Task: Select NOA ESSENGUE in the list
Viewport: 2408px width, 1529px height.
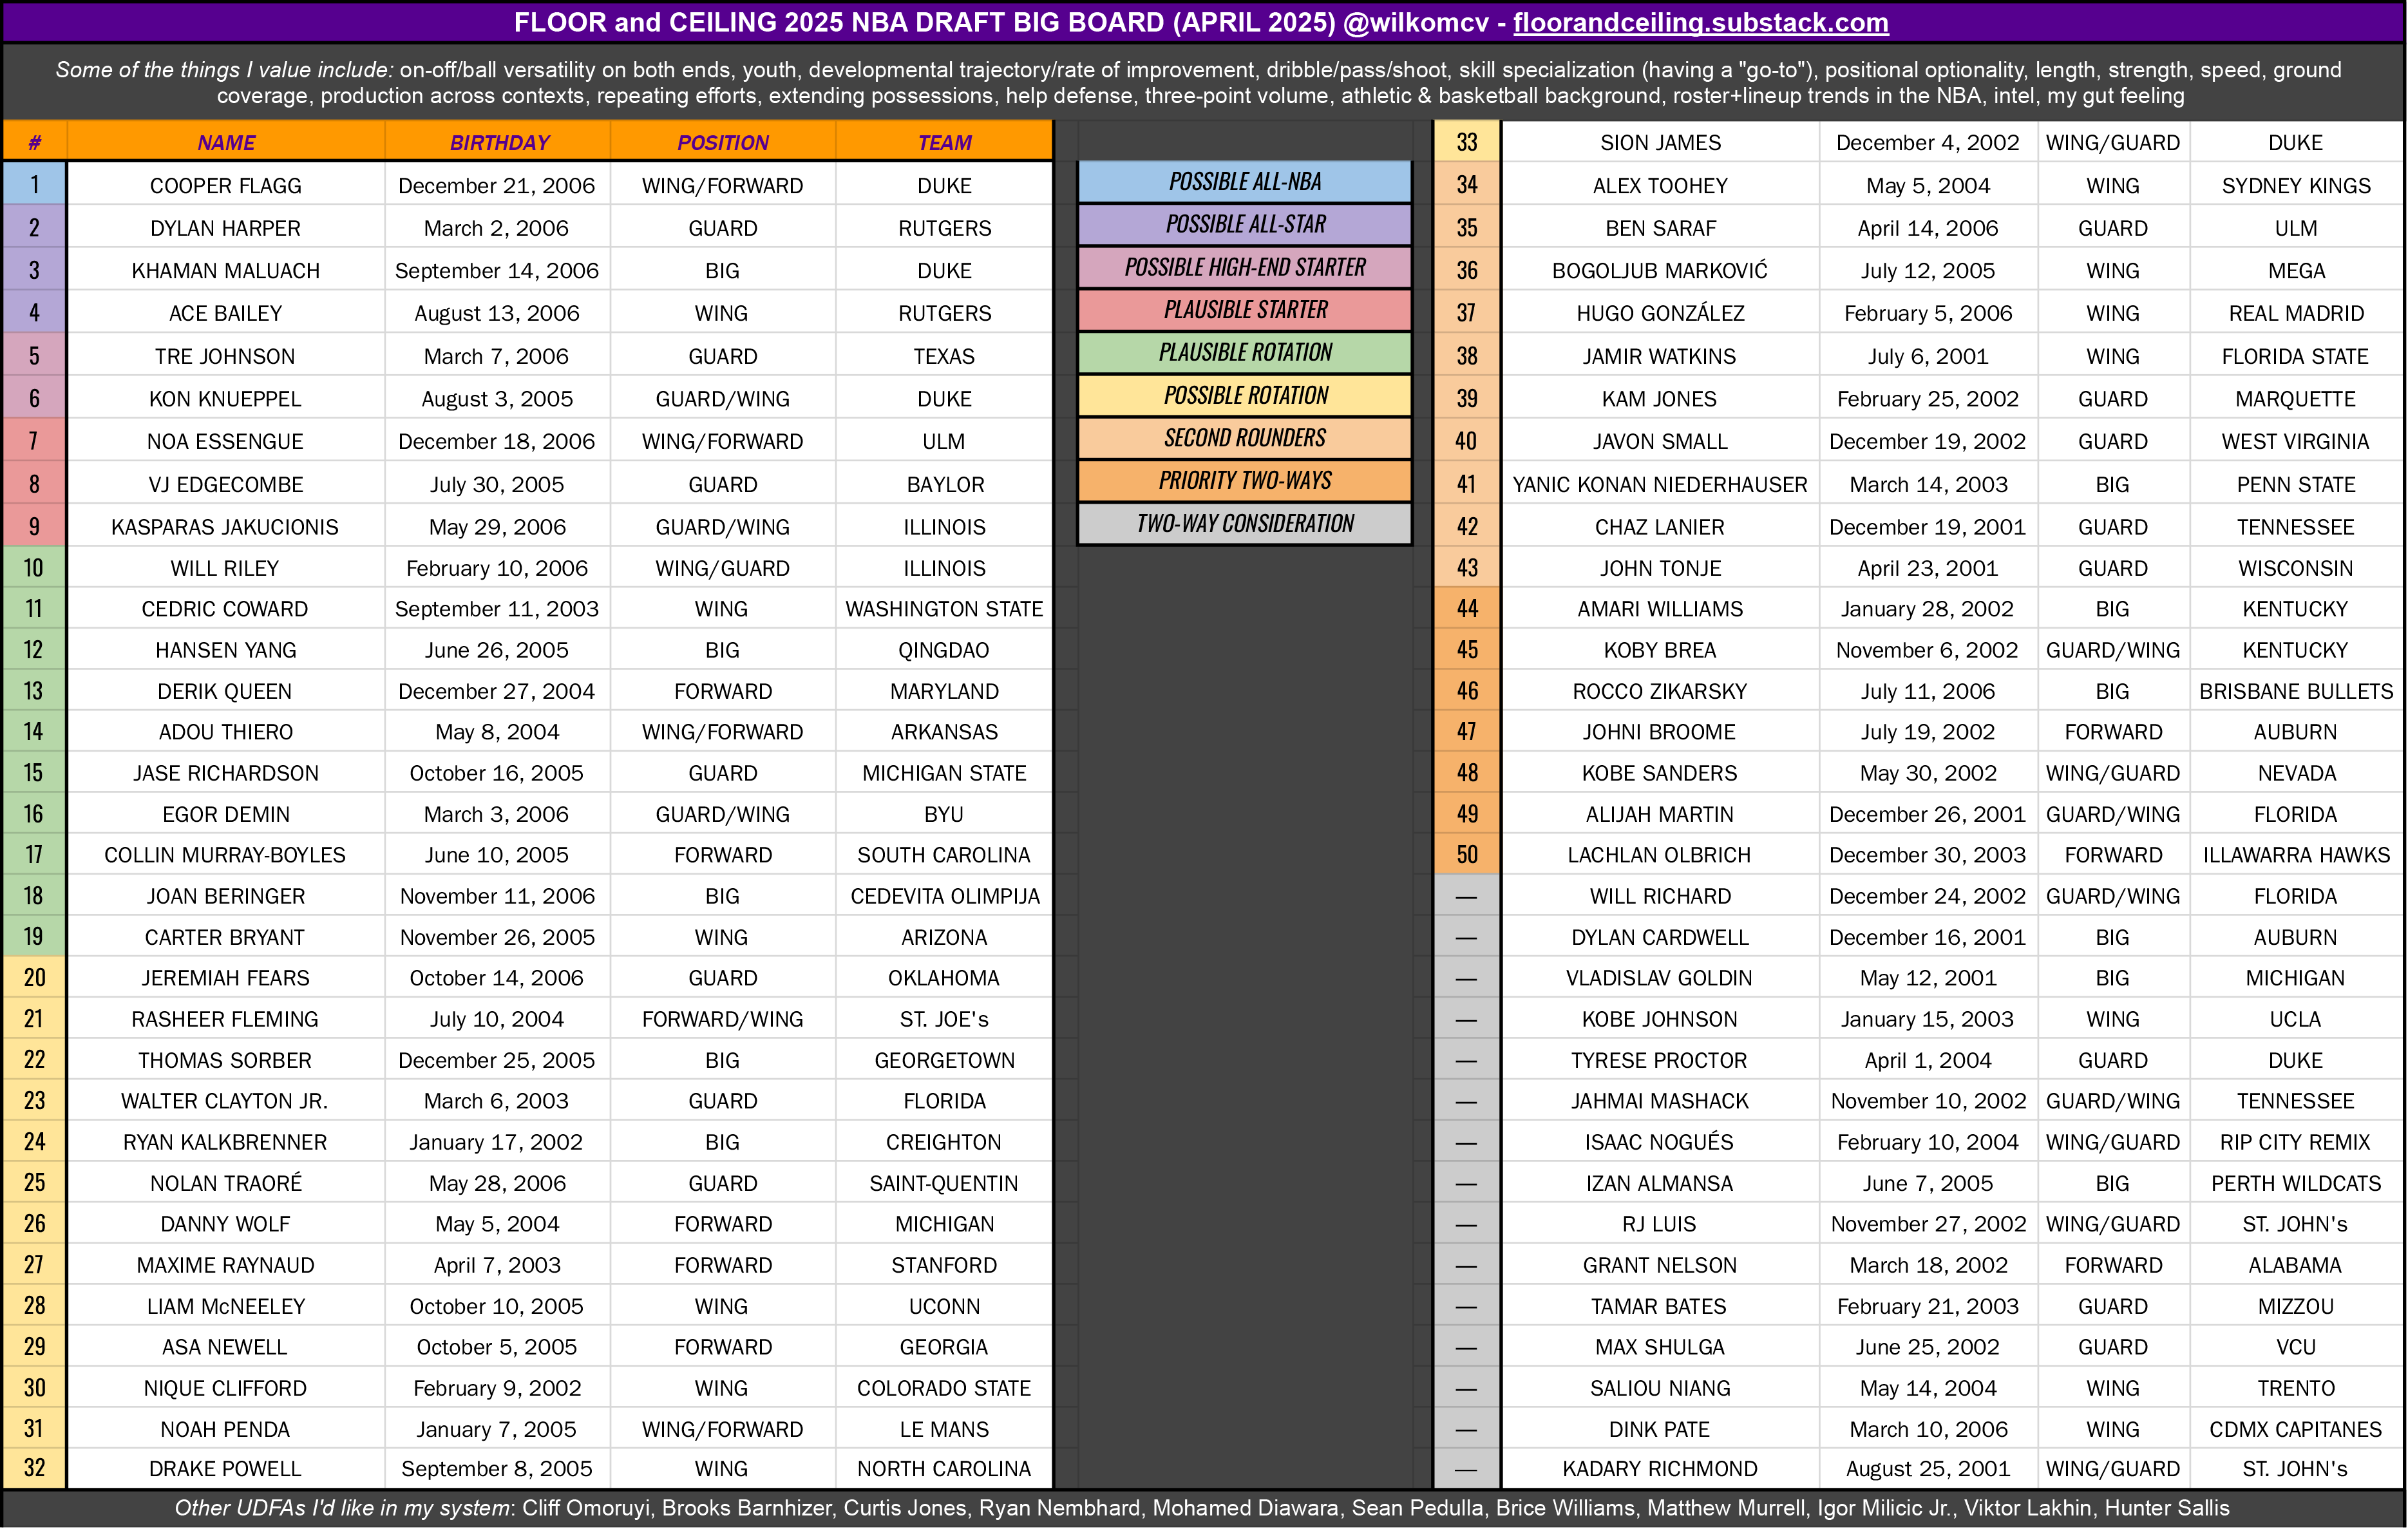Action: [226, 441]
